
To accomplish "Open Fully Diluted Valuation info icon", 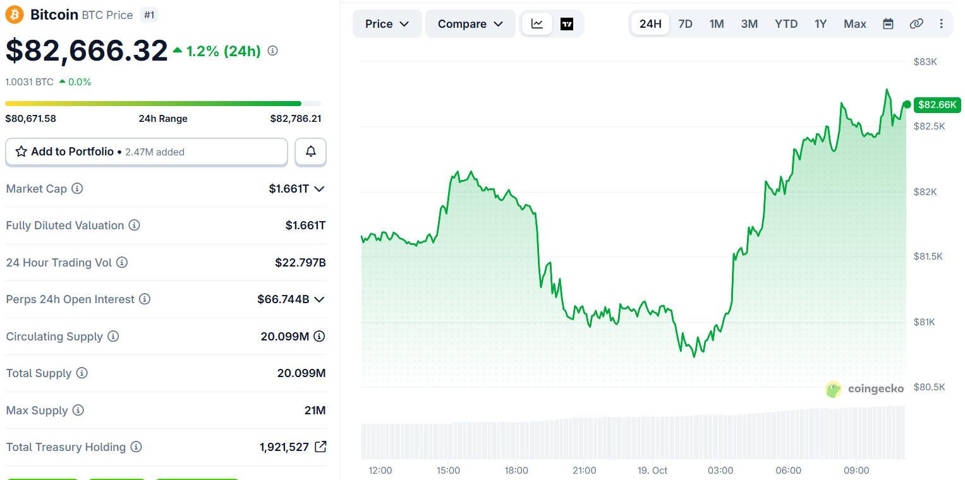I will (135, 225).
